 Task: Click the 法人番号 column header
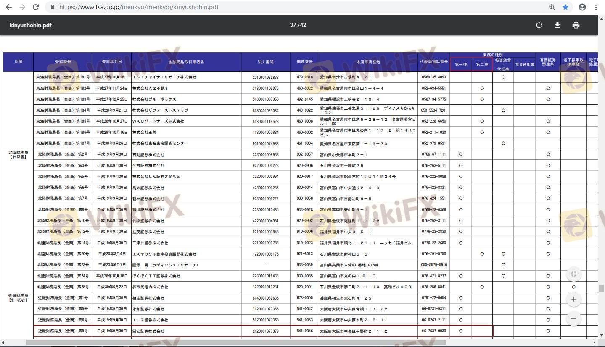[x=265, y=62]
